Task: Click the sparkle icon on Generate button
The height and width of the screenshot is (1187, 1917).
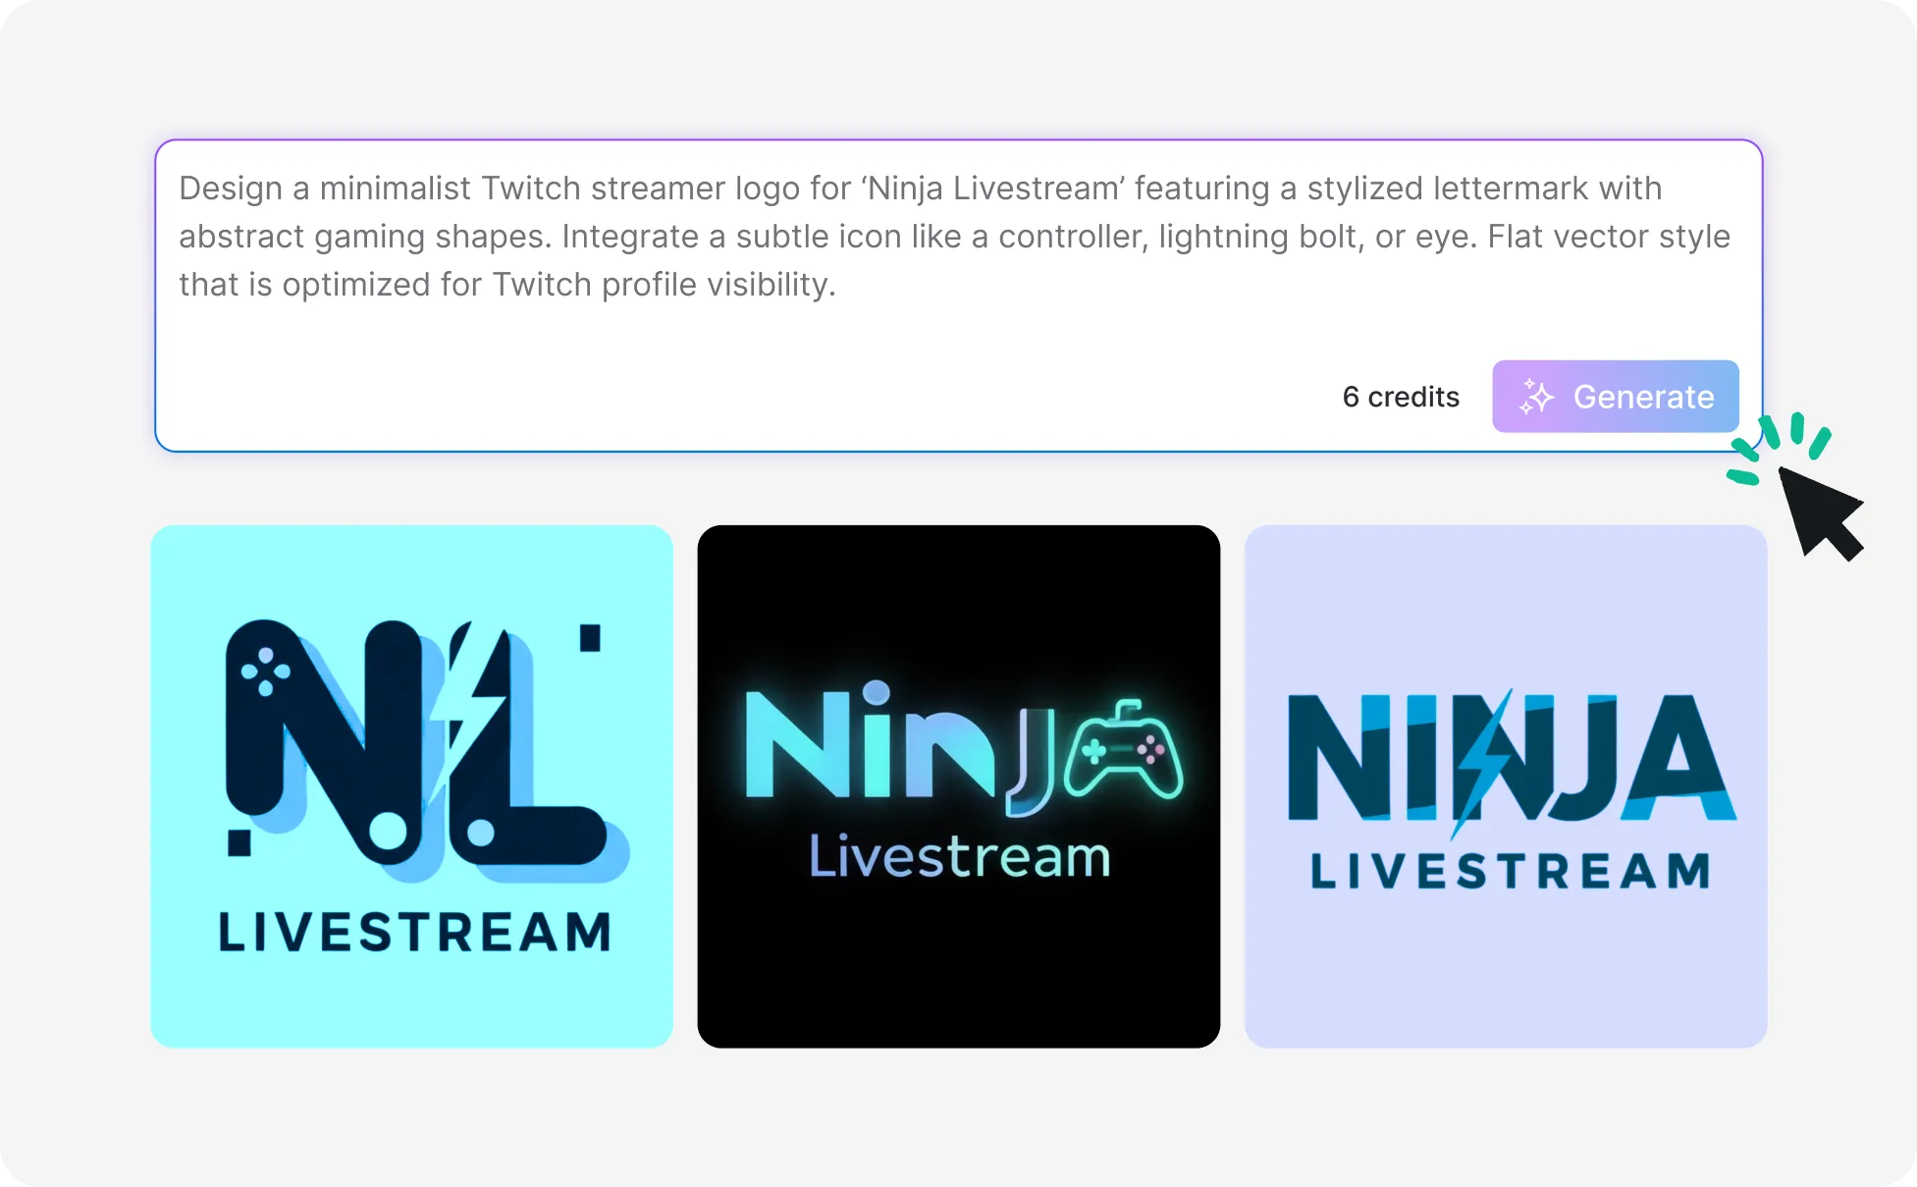Action: [x=1536, y=397]
